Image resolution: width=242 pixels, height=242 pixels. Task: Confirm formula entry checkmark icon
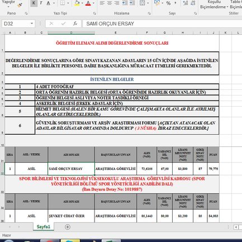[x=63, y=23]
